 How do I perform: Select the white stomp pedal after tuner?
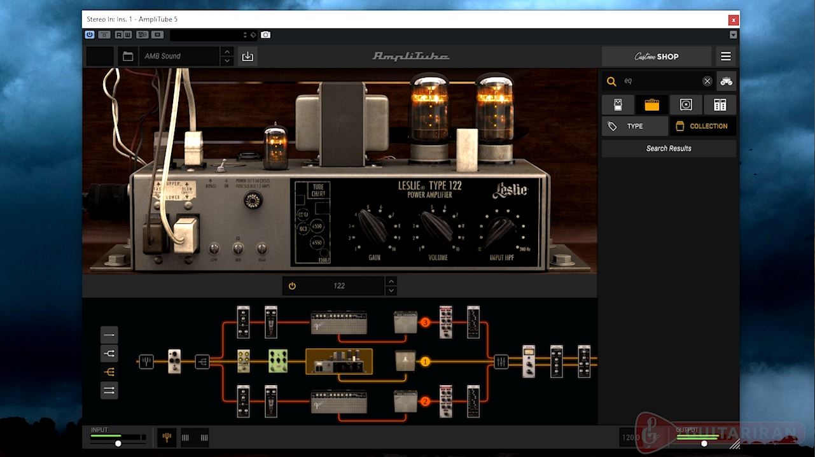coord(174,361)
